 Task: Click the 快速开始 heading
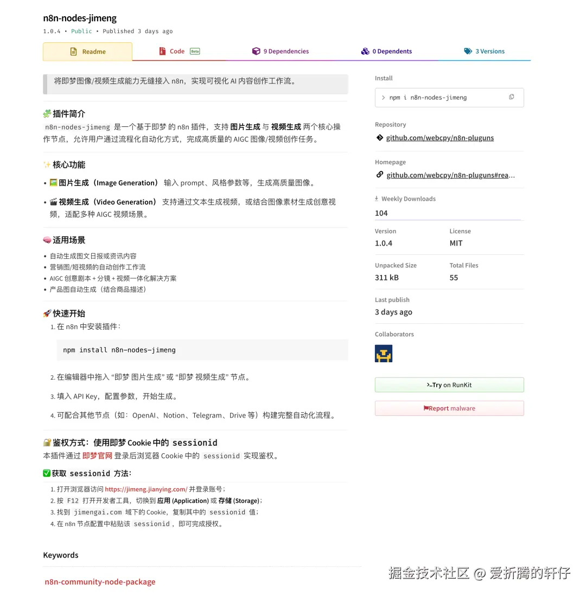pos(69,313)
